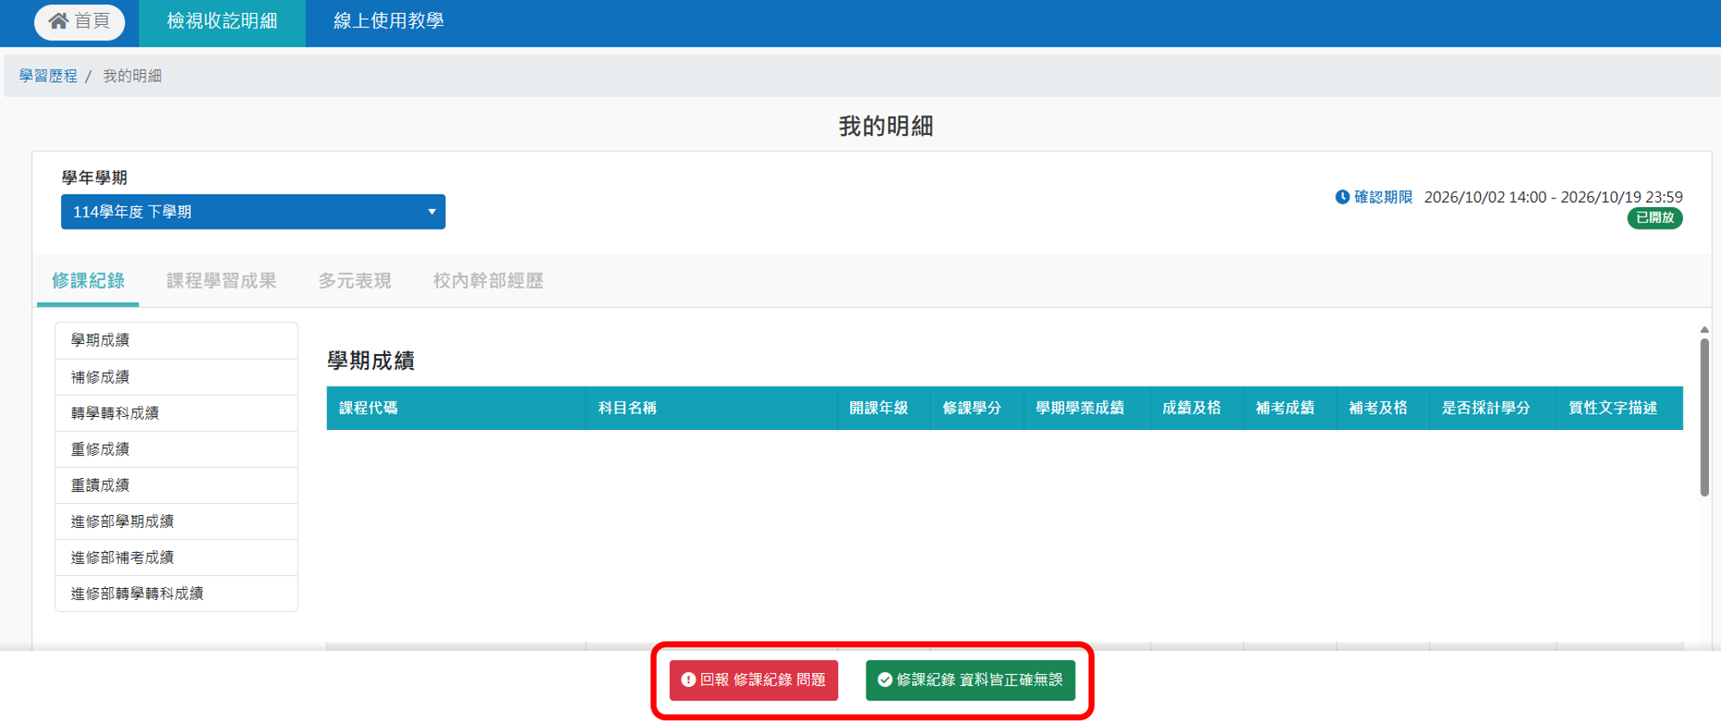Select the 修課紀錄 tab

[x=88, y=281]
